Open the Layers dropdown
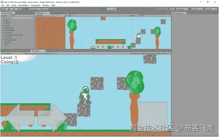Viewport: 219px width, 137px height. tap(197, 9)
